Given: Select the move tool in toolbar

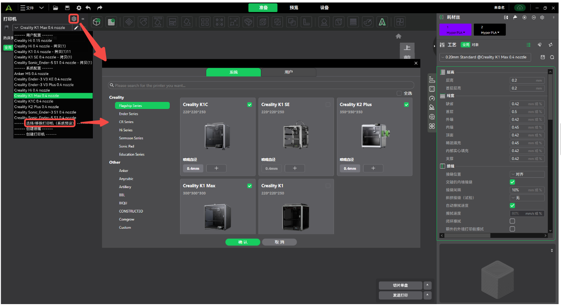Looking at the screenshot, I should click(129, 22).
